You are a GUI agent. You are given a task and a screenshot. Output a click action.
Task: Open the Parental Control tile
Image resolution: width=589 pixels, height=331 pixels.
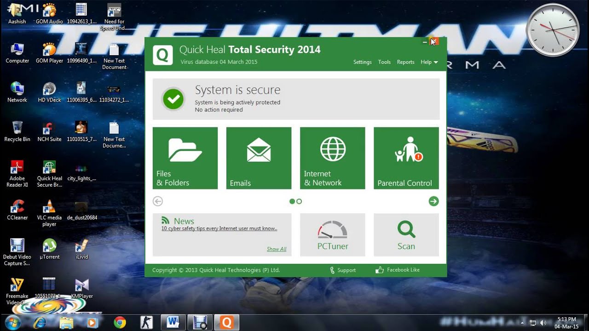(x=406, y=158)
